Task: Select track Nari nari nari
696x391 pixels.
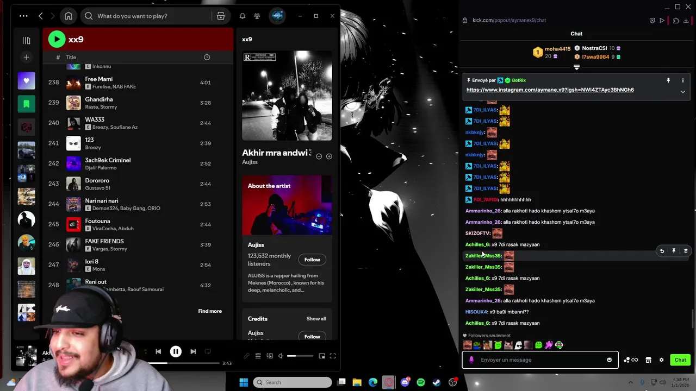Action: 138,204
